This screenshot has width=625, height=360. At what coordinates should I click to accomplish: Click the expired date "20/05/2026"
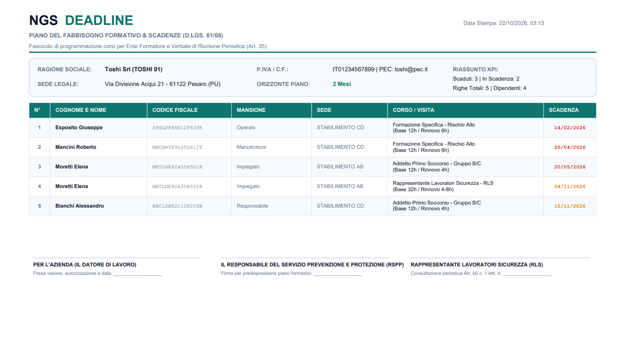click(570, 167)
